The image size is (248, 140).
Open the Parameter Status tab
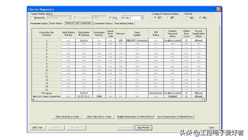pos(39,23)
